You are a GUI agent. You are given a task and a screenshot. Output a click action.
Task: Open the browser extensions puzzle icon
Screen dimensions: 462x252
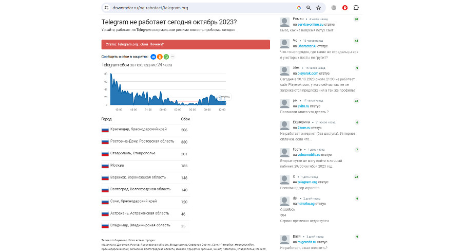click(356, 8)
